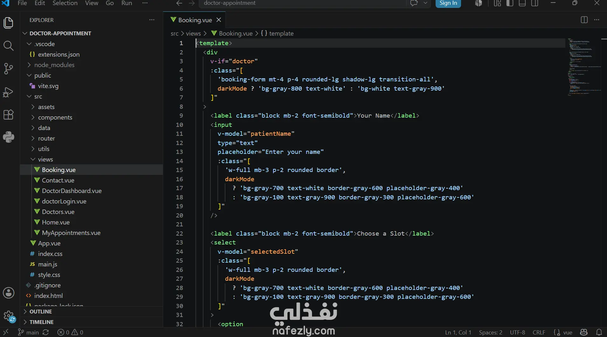Open Explorer Views and More Actions

click(152, 20)
